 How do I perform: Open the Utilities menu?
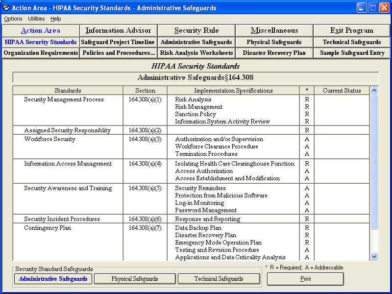(x=36, y=19)
